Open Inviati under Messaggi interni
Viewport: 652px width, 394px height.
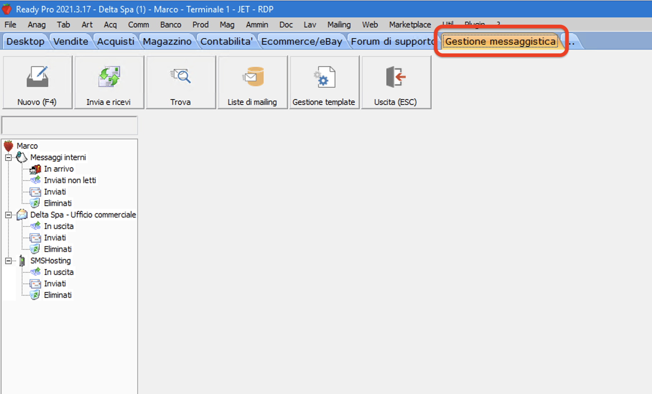tap(55, 192)
